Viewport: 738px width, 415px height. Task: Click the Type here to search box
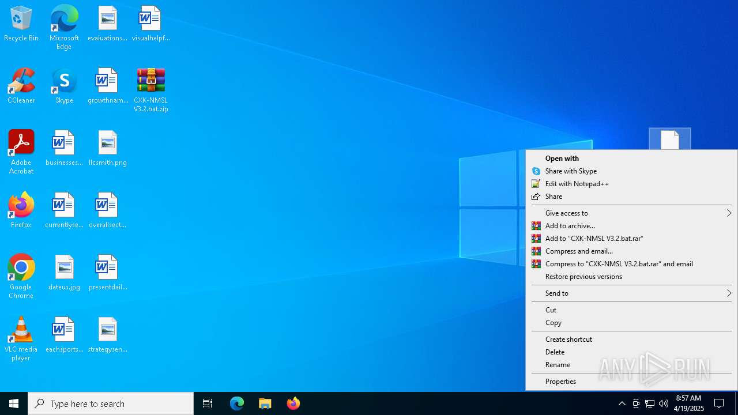pyautogui.click(x=111, y=403)
